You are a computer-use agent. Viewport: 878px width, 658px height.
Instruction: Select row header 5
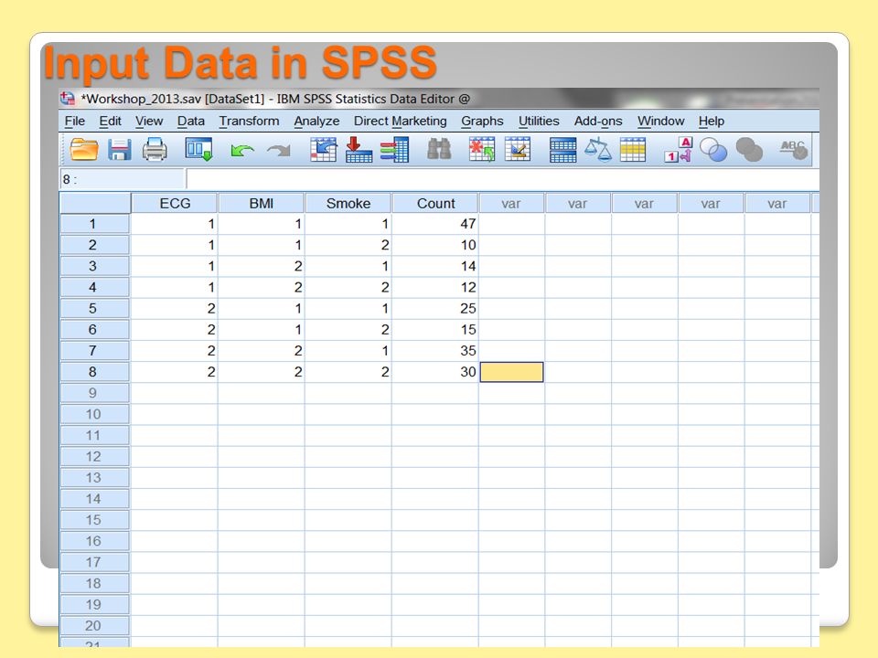(94, 308)
